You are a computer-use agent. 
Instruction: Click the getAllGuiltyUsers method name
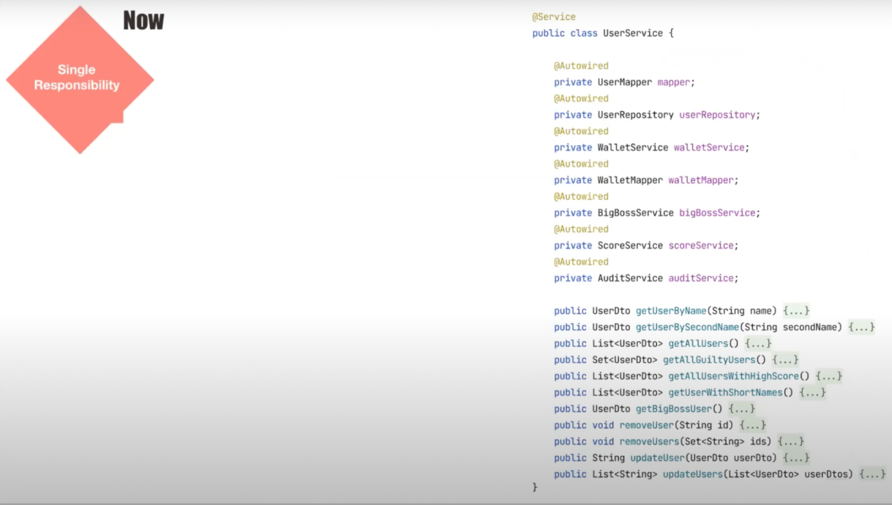pos(709,360)
